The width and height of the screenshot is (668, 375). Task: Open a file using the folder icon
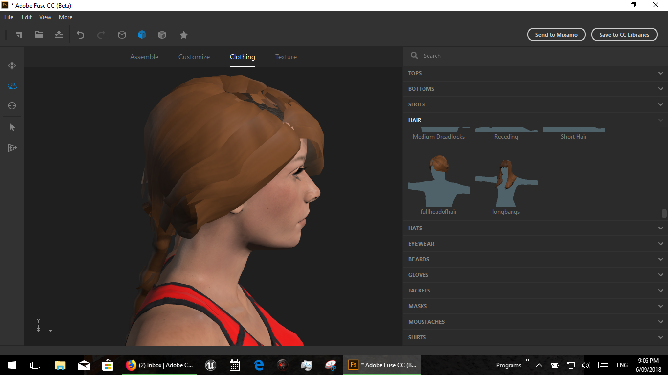39,35
